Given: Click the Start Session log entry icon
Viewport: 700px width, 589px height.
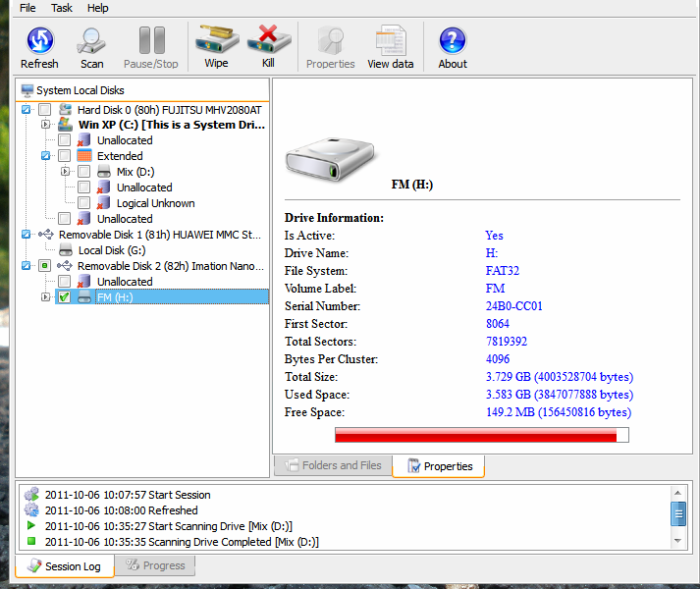Looking at the screenshot, I should pos(31,495).
